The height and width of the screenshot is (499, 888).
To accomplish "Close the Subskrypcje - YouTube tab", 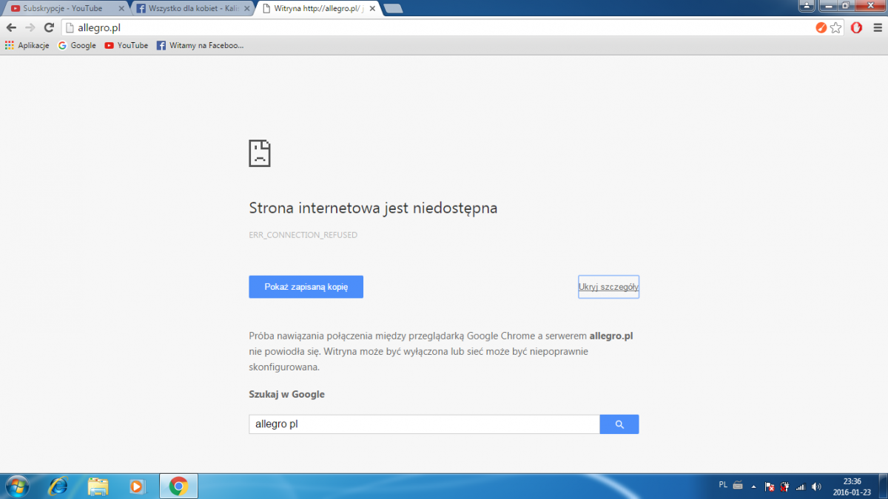I will coord(121,9).
